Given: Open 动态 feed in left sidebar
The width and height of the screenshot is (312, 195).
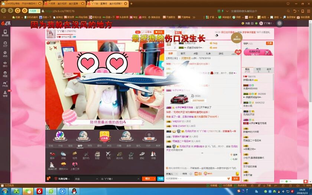Looking at the screenshot, I should [5, 54].
